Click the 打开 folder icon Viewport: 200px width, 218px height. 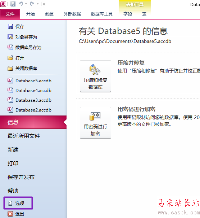click(x=10, y=58)
